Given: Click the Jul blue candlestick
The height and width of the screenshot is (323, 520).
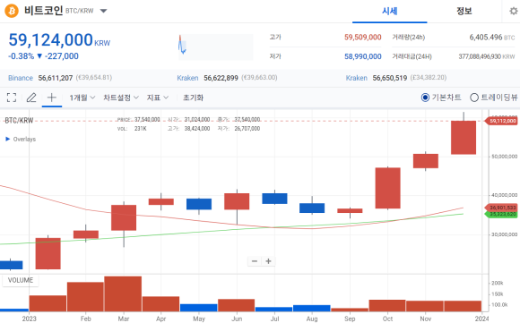Looking at the screenshot, I should coord(274,199).
